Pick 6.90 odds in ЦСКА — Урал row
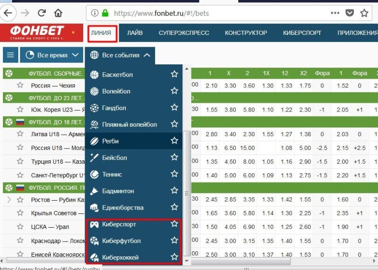 point(249,227)
